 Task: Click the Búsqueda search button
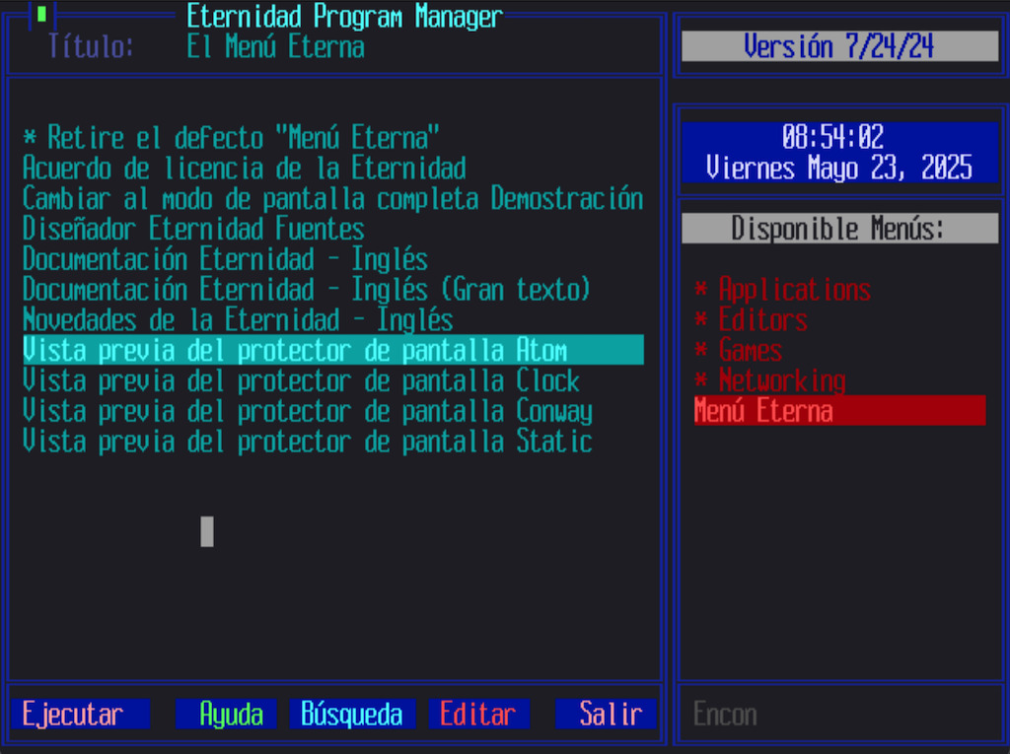[x=352, y=714]
